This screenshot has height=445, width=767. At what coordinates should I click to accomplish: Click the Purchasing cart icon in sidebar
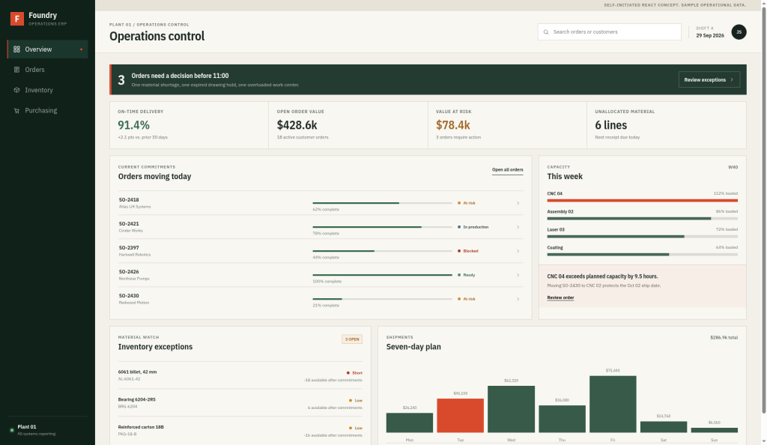coord(16,111)
